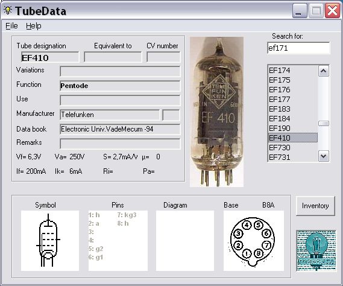The height and width of the screenshot is (286, 343).
Task: Select EF175 in the tube list
Action: [293, 80]
